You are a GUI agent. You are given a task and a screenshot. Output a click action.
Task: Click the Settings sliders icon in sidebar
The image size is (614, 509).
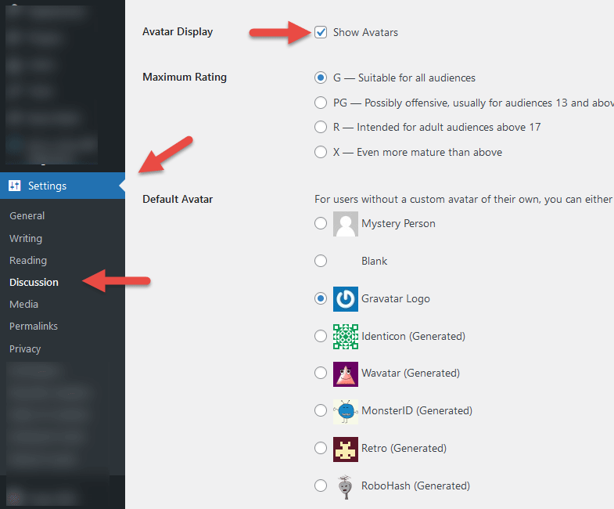coord(15,186)
